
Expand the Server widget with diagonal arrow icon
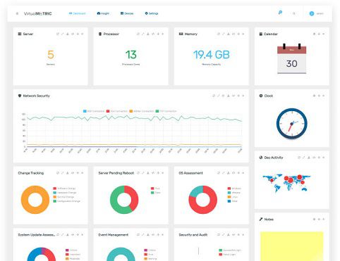(63, 34)
